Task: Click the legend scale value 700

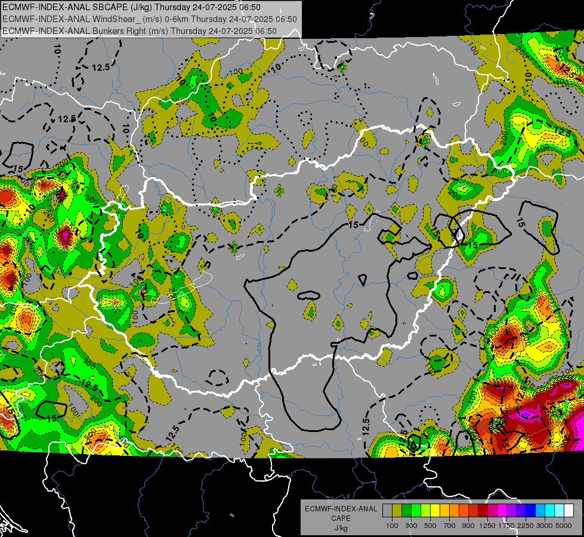Action: pyautogui.click(x=450, y=526)
